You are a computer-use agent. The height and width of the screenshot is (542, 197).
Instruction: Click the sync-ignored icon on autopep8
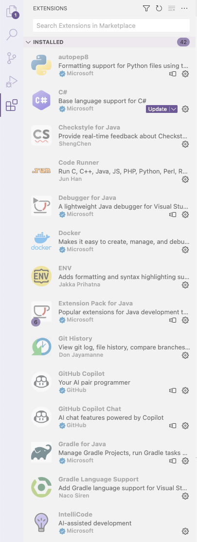coord(173,74)
